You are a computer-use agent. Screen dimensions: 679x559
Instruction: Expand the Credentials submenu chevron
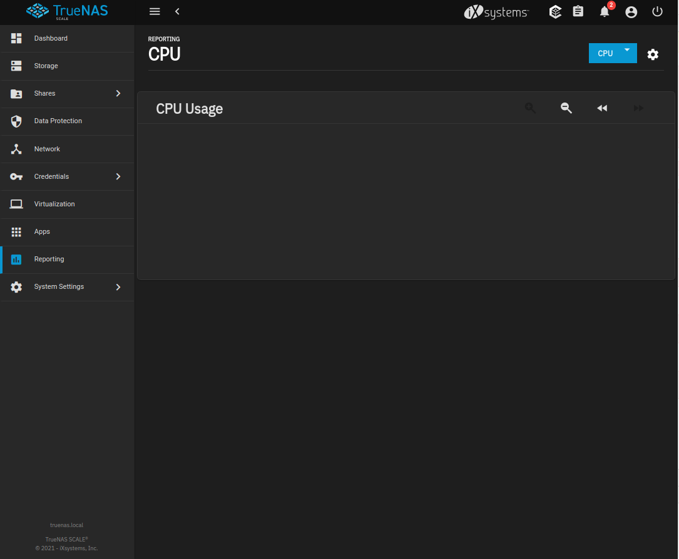tap(118, 176)
